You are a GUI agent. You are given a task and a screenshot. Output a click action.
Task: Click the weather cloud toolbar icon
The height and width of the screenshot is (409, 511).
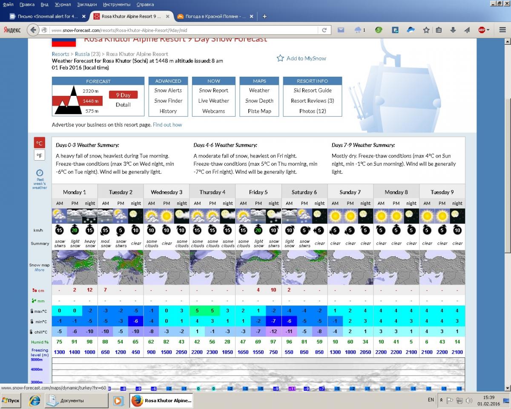pyautogui.click(x=359, y=30)
